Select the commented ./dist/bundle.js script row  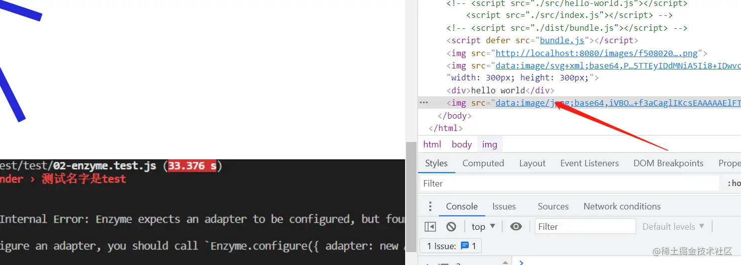pos(579,28)
